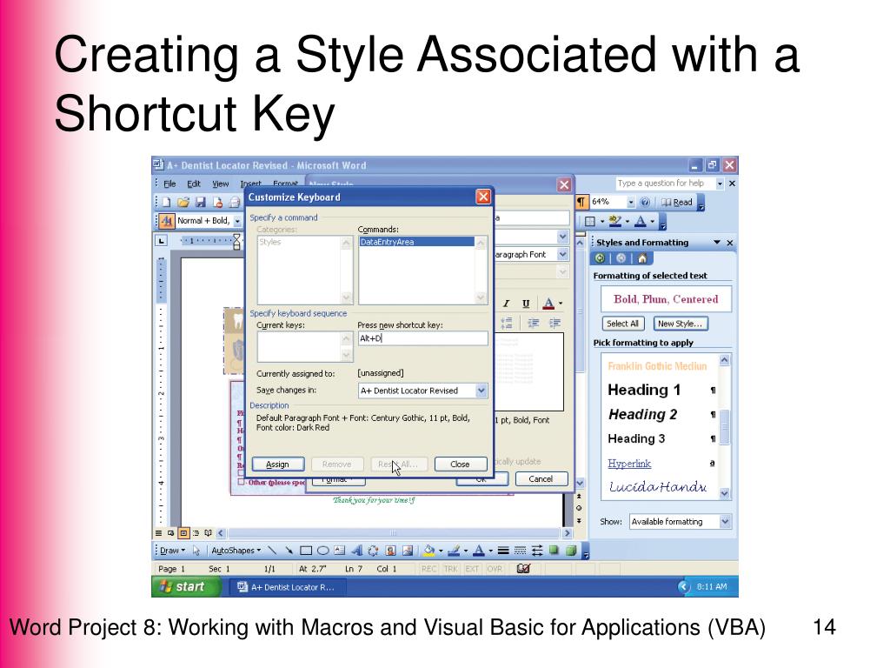Image resolution: width=890 pixels, height=668 pixels.
Task: Click the Windows start button
Action: coord(186,587)
